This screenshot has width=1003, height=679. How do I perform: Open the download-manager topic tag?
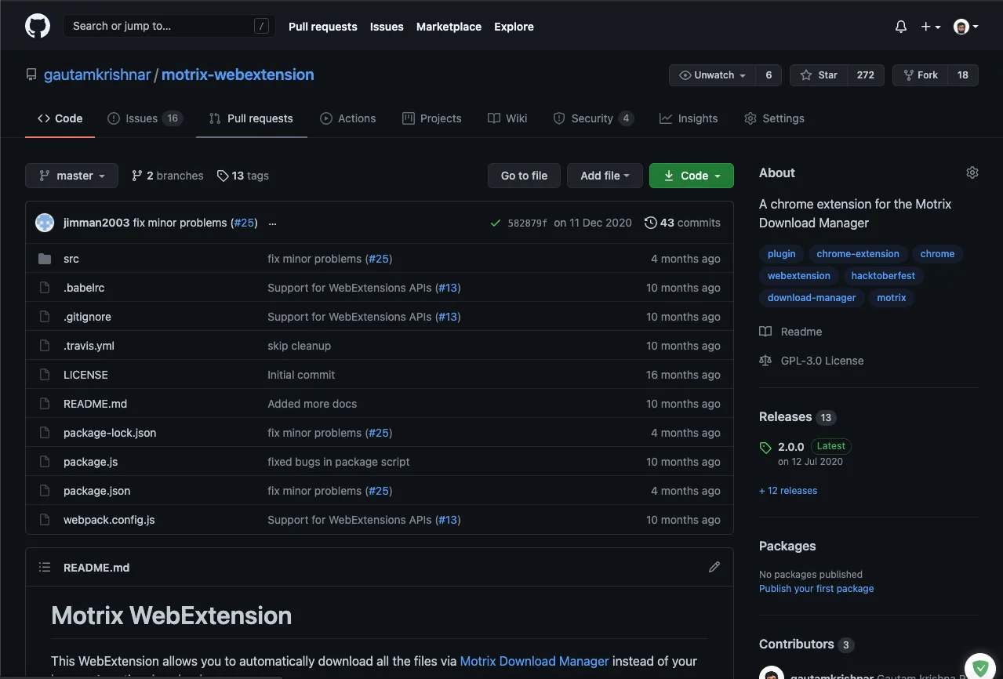click(812, 298)
